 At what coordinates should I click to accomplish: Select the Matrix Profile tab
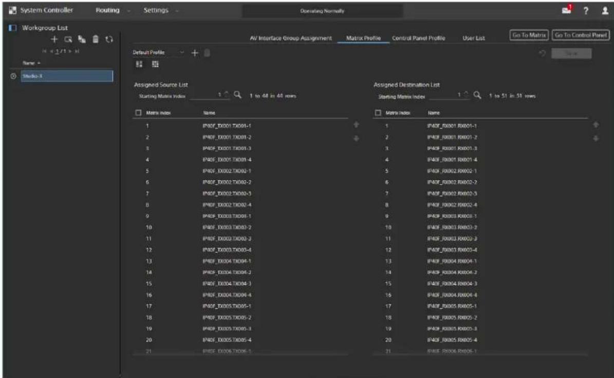(x=363, y=38)
